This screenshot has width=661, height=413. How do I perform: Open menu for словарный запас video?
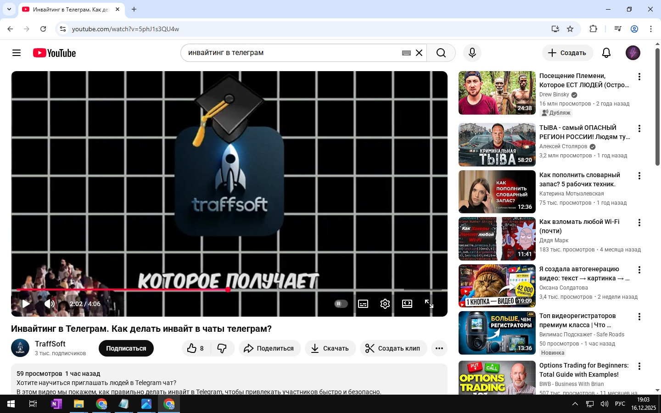(639, 176)
